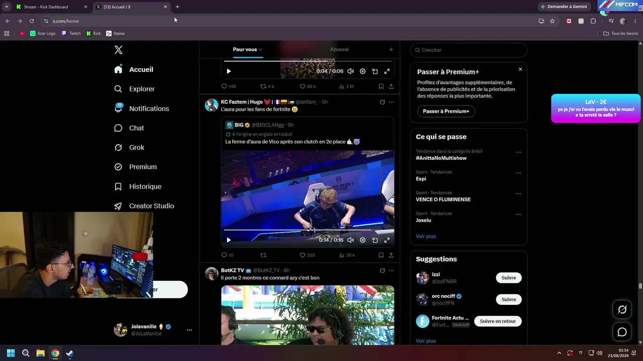Mute the top video at 0:04
The image size is (643, 361).
351,71
